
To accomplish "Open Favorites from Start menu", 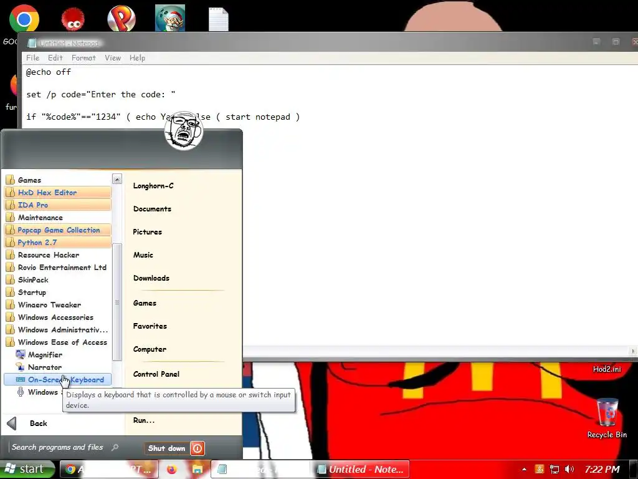I will tap(150, 326).
